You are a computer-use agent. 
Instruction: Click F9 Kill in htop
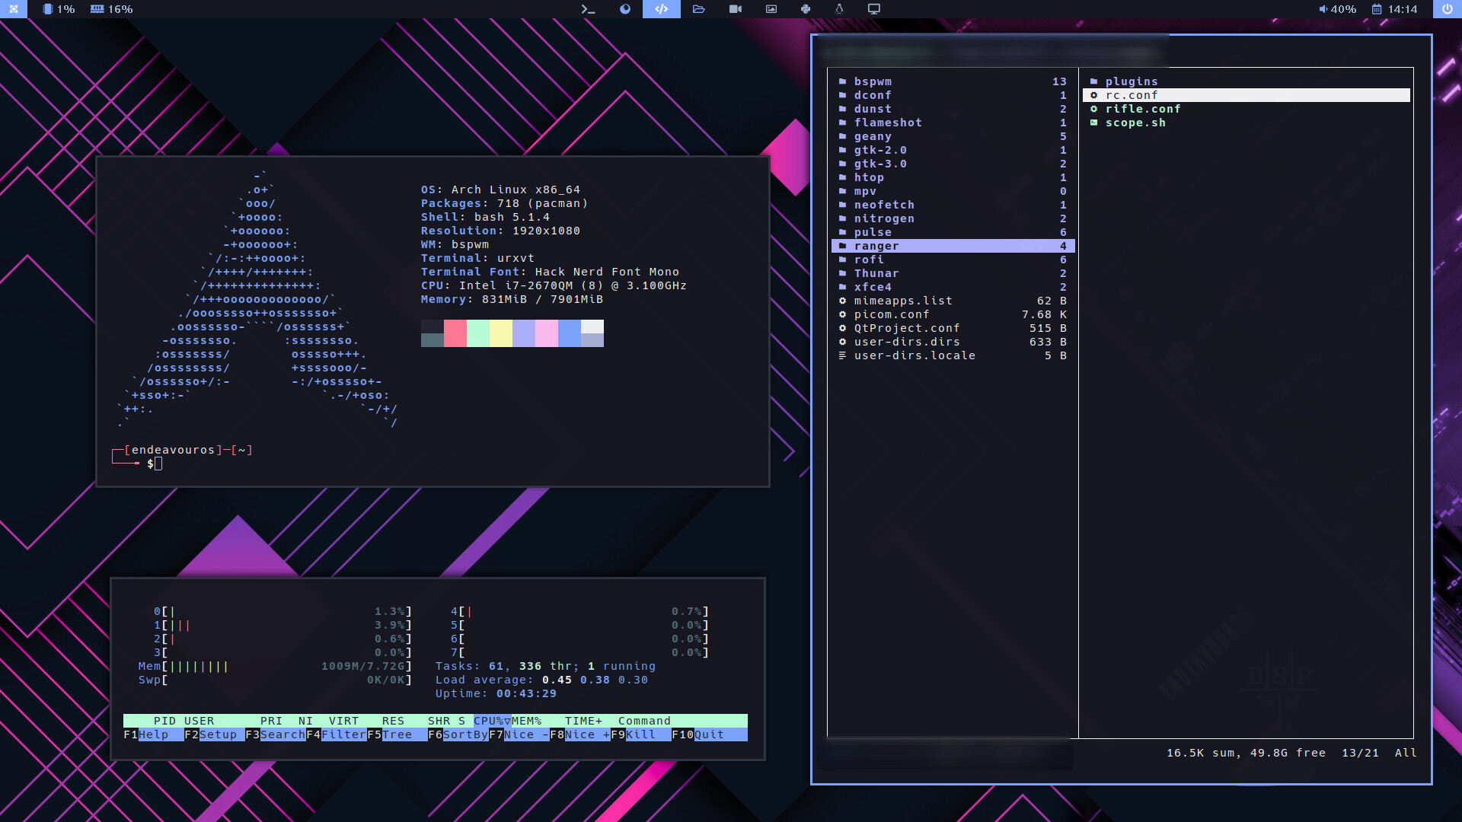point(641,734)
